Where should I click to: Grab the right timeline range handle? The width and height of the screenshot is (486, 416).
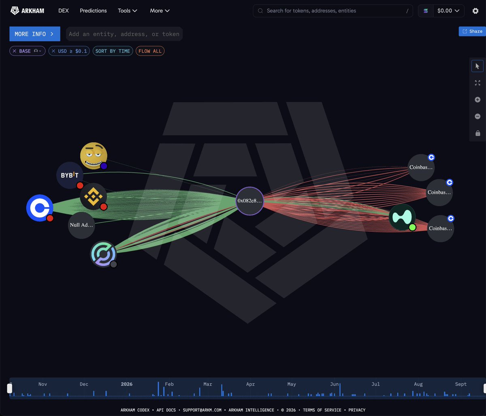(486, 389)
